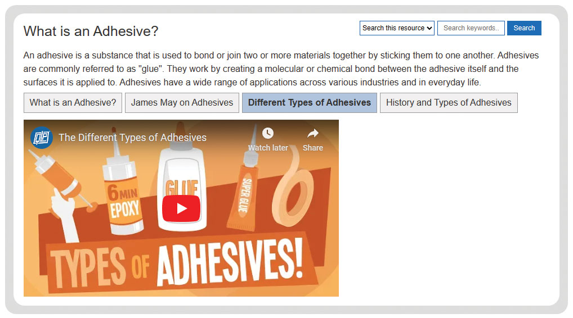Open the 'Search this resource' dropdown
This screenshot has width=573, height=318.
pyautogui.click(x=397, y=28)
